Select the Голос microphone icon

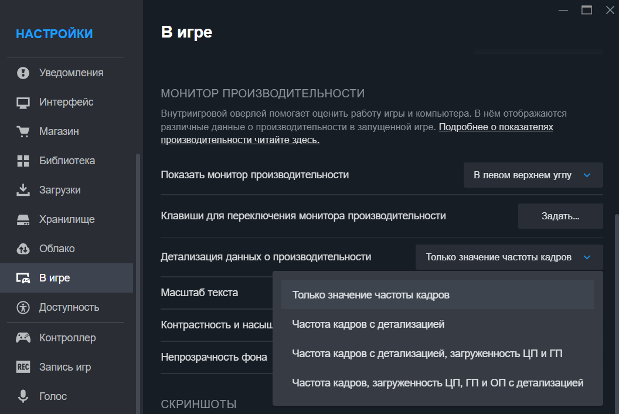point(23,396)
